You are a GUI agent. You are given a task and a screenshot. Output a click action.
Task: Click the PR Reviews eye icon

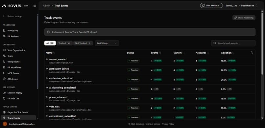(x=4, y=36)
